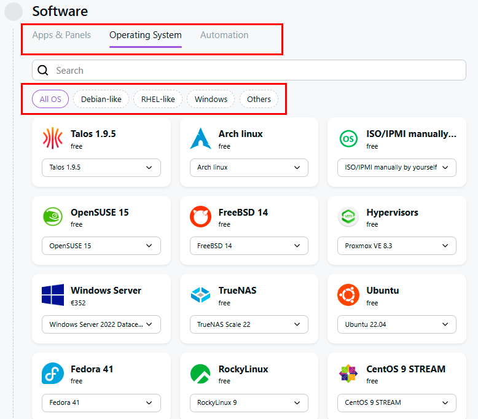
Task: Expand the Proxmox VE 8.3 dropdown
Action: (396, 246)
